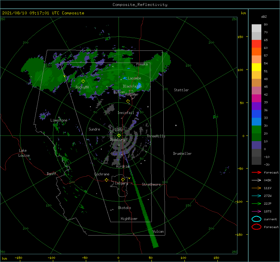Click the Blackfalds label

132,86
